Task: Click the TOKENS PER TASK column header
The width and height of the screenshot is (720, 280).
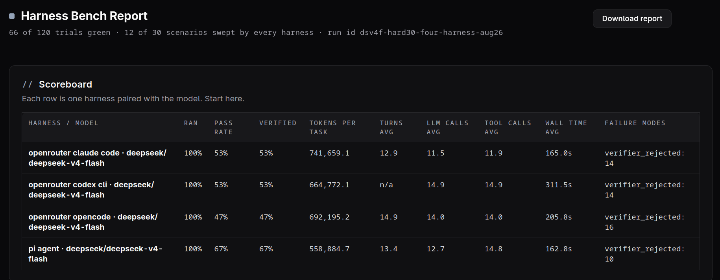Action: coord(332,128)
